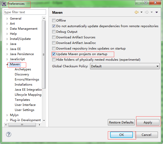The image size is (163, 144).
Task: Select the Maven tree item
Action: point(15,64)
